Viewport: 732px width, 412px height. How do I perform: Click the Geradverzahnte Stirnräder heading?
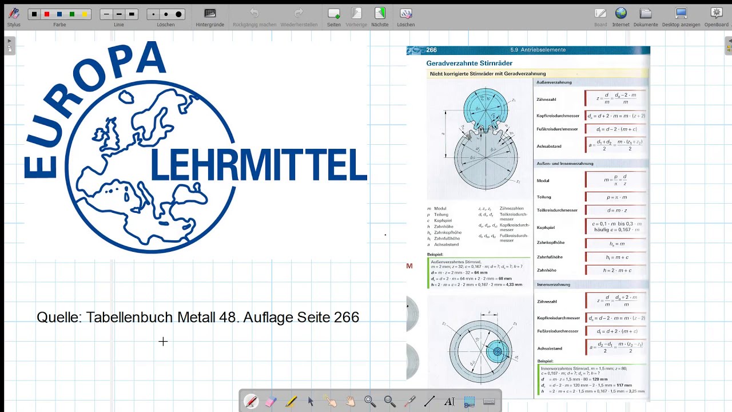click(469, 63)
